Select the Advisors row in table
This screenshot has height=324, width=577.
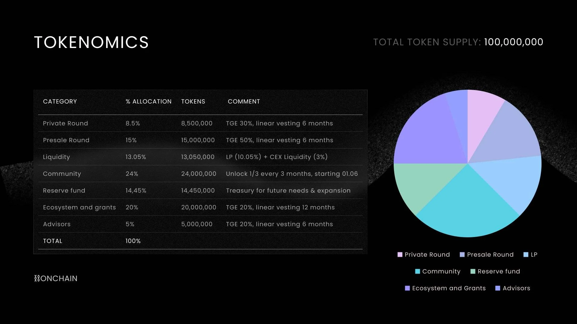(x=200, y=224)
